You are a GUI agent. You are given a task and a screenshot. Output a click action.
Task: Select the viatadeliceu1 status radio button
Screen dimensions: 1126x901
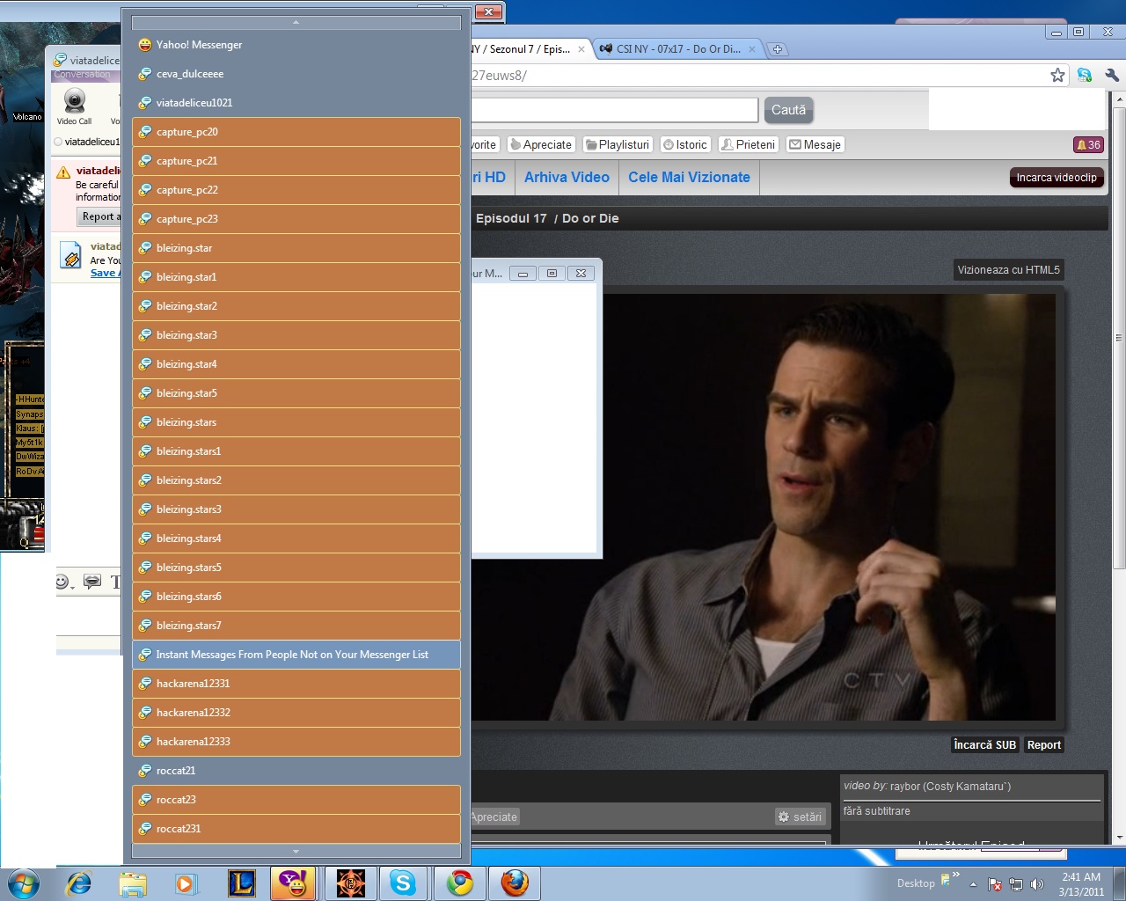(x=58, y=142)
